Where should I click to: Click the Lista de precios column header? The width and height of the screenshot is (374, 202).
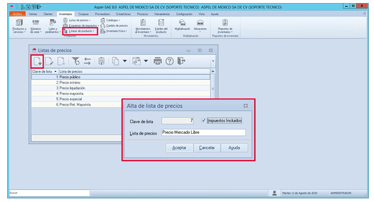pos(134,71)
